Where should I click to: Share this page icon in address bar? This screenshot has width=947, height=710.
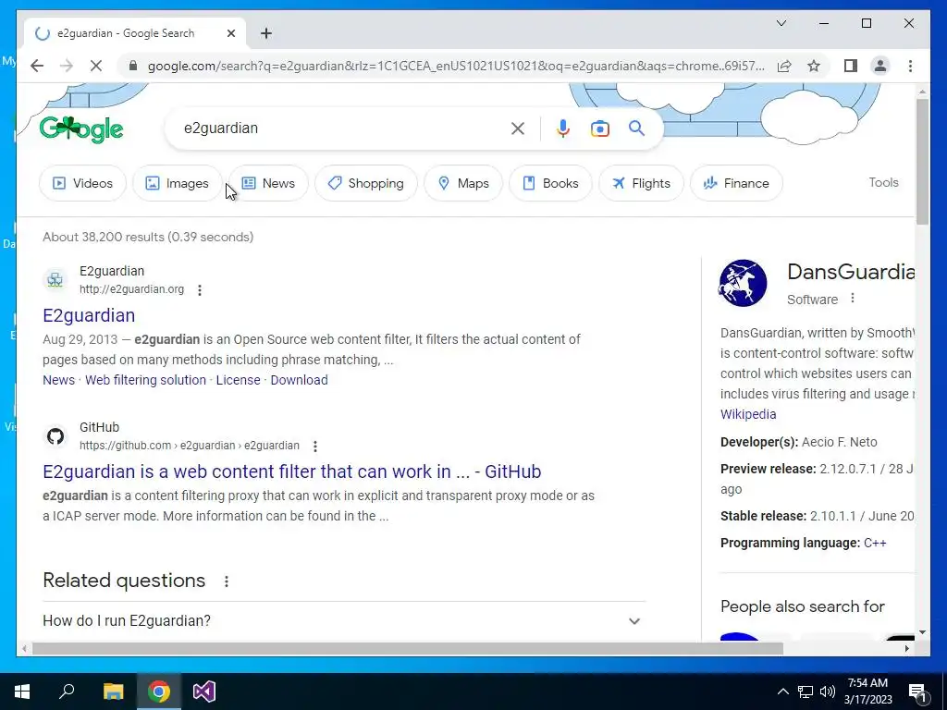784,66
